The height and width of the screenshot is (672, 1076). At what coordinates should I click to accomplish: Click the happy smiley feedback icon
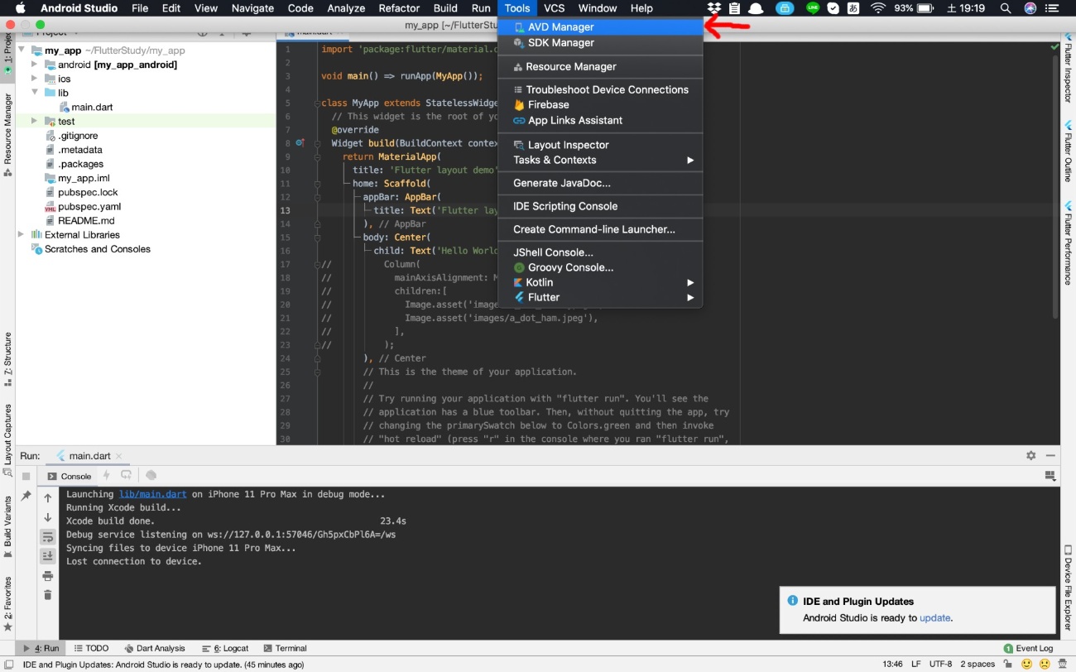pyautogui.click(x=1027, y=664)
